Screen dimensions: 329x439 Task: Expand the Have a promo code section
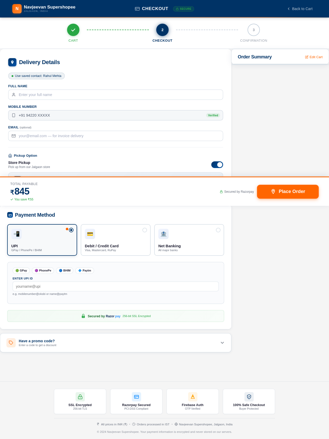[x=222, y=343]
